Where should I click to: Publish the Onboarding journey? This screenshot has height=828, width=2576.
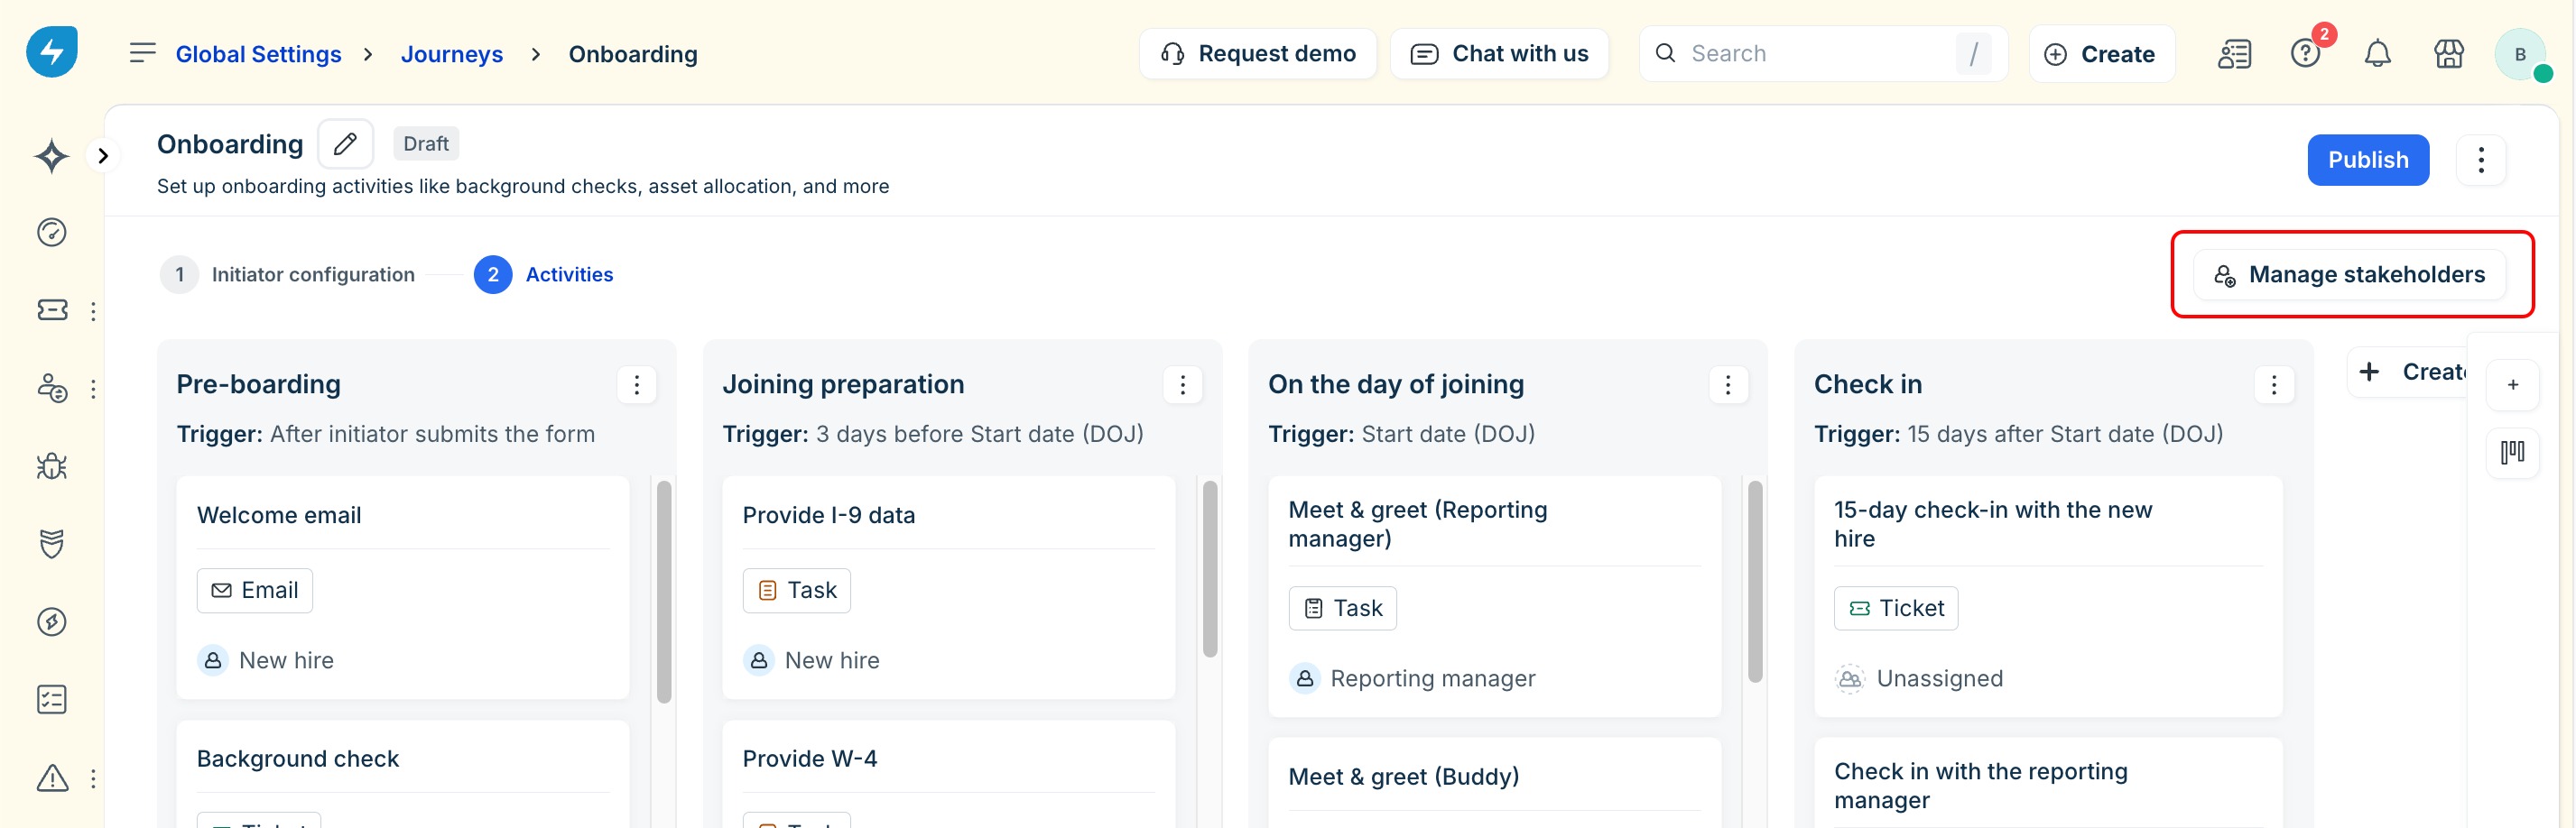2367,160
